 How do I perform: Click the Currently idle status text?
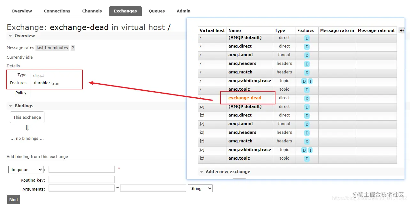pos(20,57)
